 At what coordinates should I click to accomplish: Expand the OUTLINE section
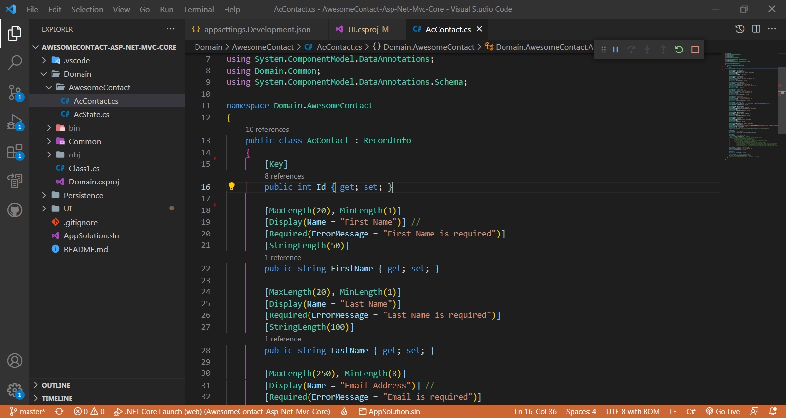click(x=107, y=385)
